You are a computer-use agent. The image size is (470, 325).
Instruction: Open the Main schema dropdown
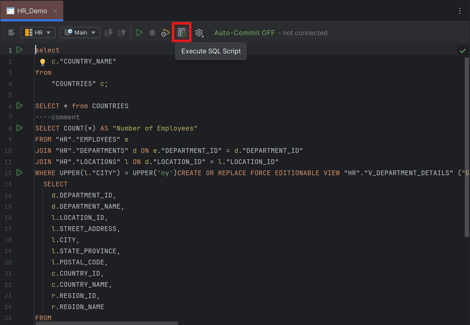click(80, 32)
